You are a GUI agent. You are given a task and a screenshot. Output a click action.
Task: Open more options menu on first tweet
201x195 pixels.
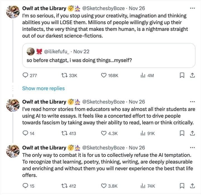(x=192, y=8)
